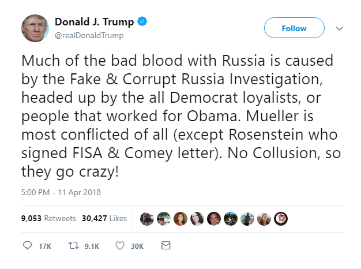View the 30,427 Likes list
This screenshot has width=361, height=269.
tap(104, 218)
